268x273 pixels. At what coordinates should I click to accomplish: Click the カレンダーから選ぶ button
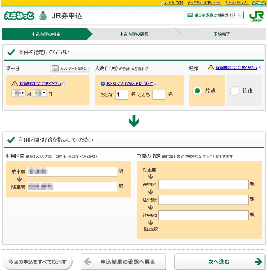70,69
